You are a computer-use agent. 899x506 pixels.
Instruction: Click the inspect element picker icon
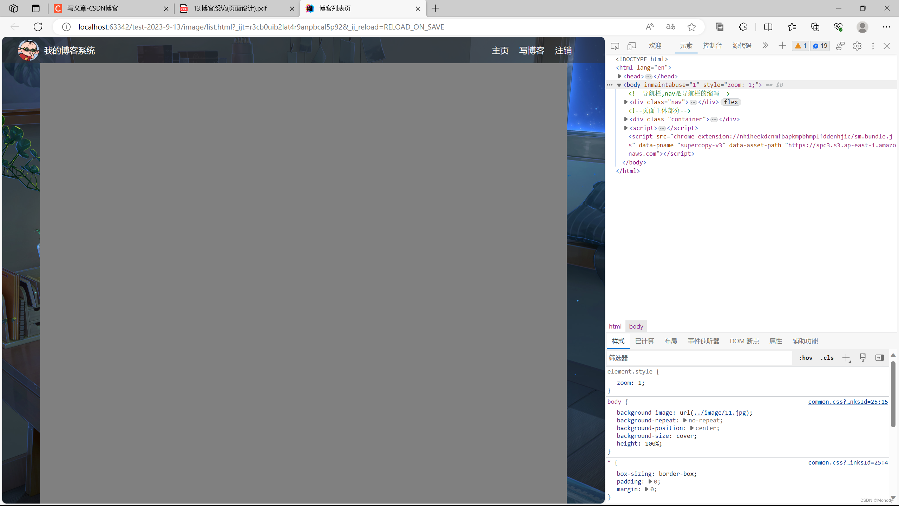coord(615,46)
